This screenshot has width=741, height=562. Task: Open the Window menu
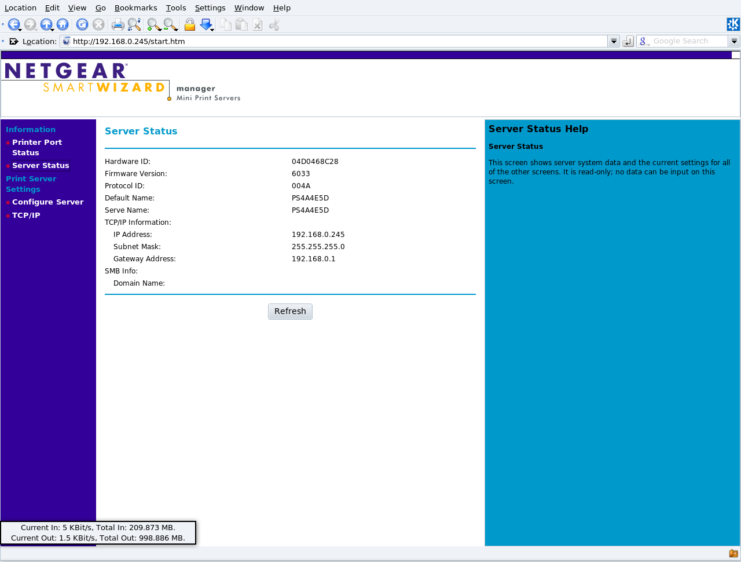pyautogui.click(x=250, y=8)
